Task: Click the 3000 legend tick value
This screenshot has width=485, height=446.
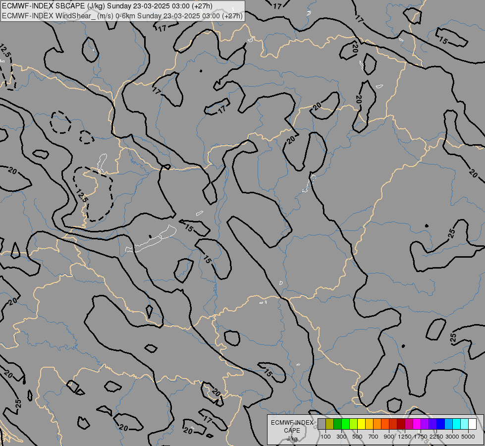Action: tap(452, 437)
